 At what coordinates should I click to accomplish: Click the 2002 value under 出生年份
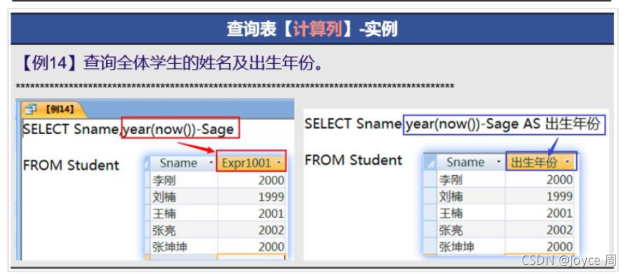tap(540, 230)
